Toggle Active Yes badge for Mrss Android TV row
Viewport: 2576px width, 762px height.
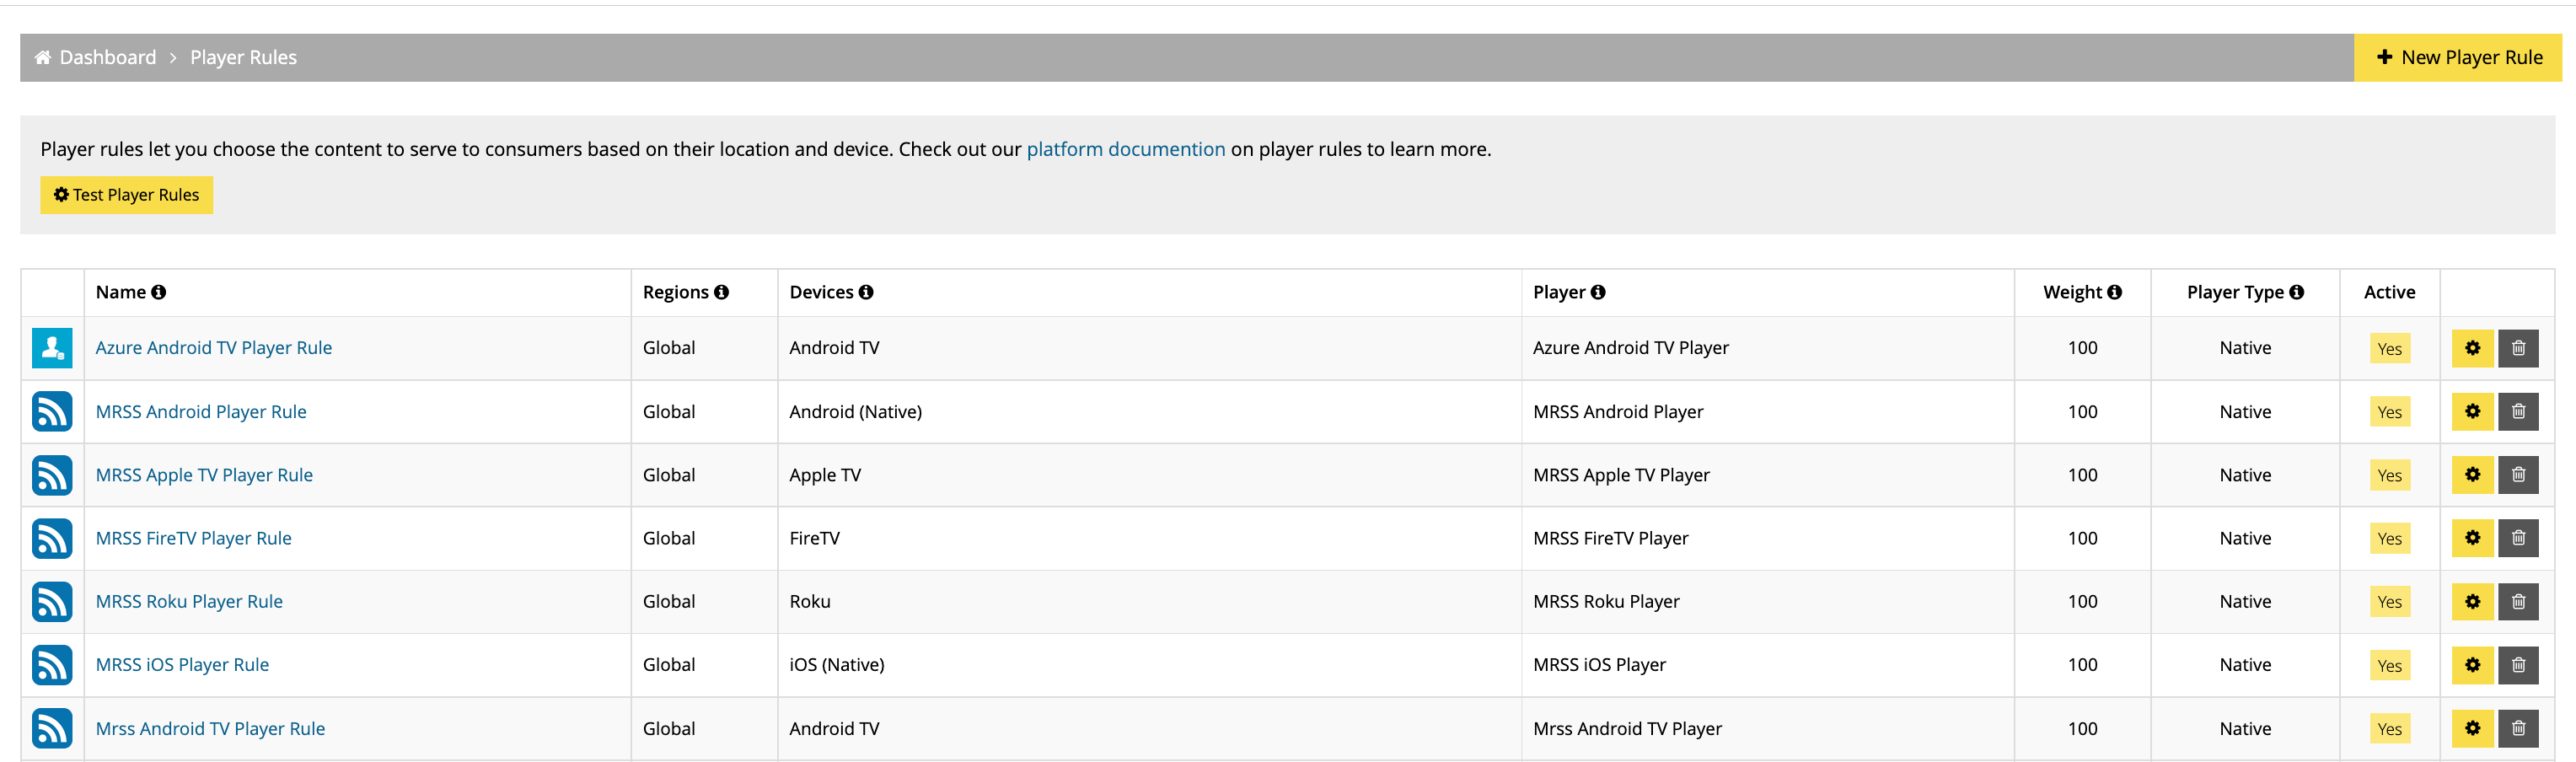[x=2389, y=728]
